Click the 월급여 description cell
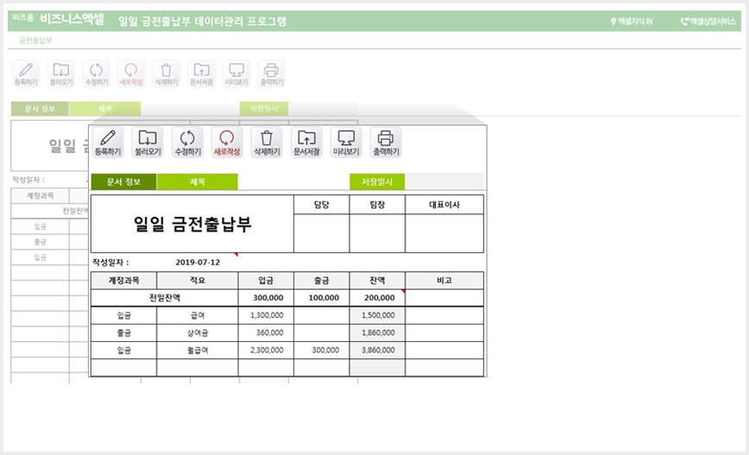Viewport: 749px width, 455px height. pyautogui.click(x=198, y=351)
